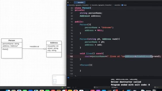Toggle the debug area blue button
This screenshot has width=162, height=91.
(x=68, y=78)
